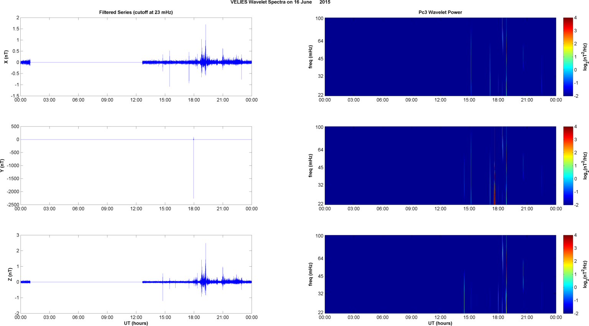This screenshot has height=326, width=589.
Task: Click 'UT (hours)' label under the Z series plot
Action: (136, 323)
